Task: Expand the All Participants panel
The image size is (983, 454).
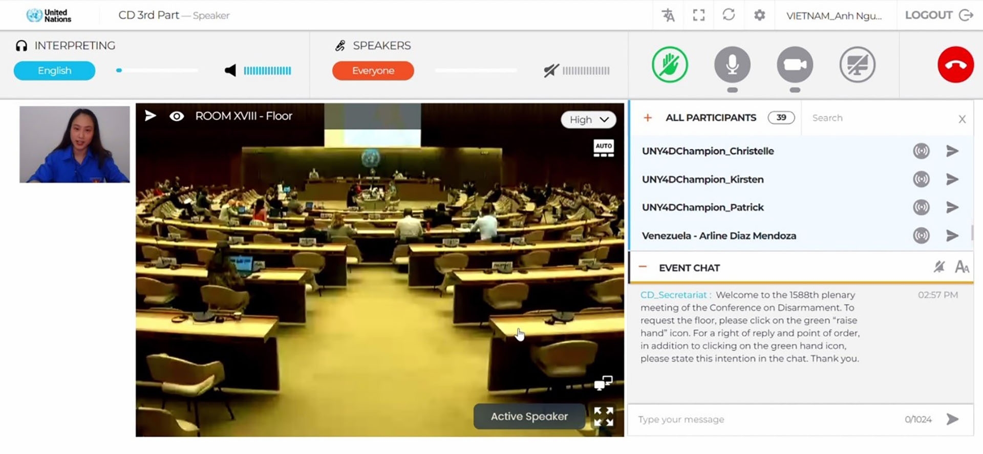Action: (648, 118)
